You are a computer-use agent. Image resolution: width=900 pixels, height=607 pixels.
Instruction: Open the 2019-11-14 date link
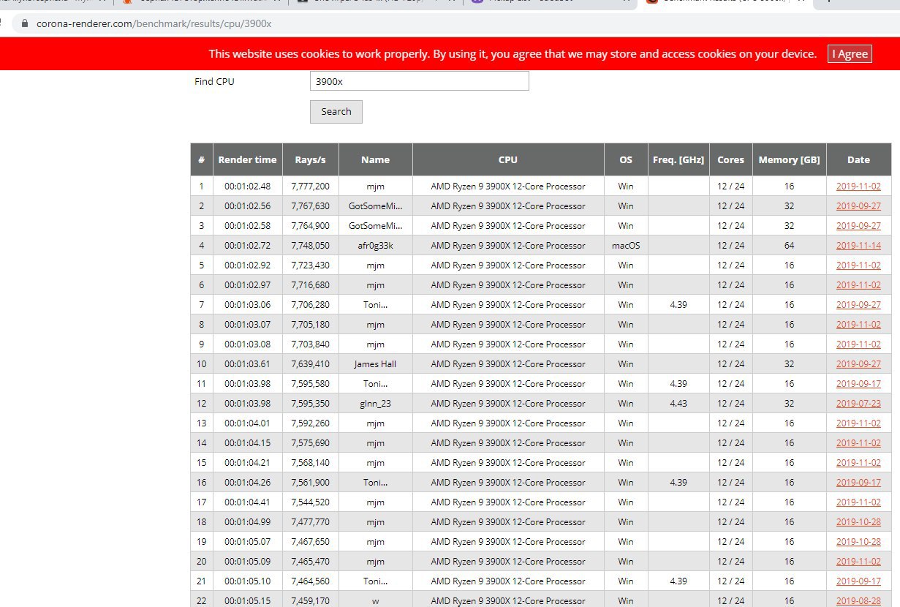[858, 246]
